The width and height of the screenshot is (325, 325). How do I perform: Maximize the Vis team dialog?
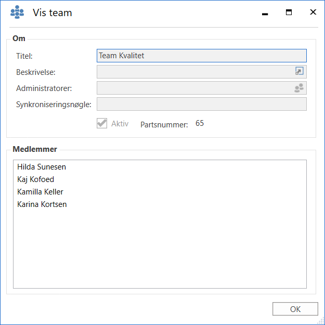click(x=289, y=12)
